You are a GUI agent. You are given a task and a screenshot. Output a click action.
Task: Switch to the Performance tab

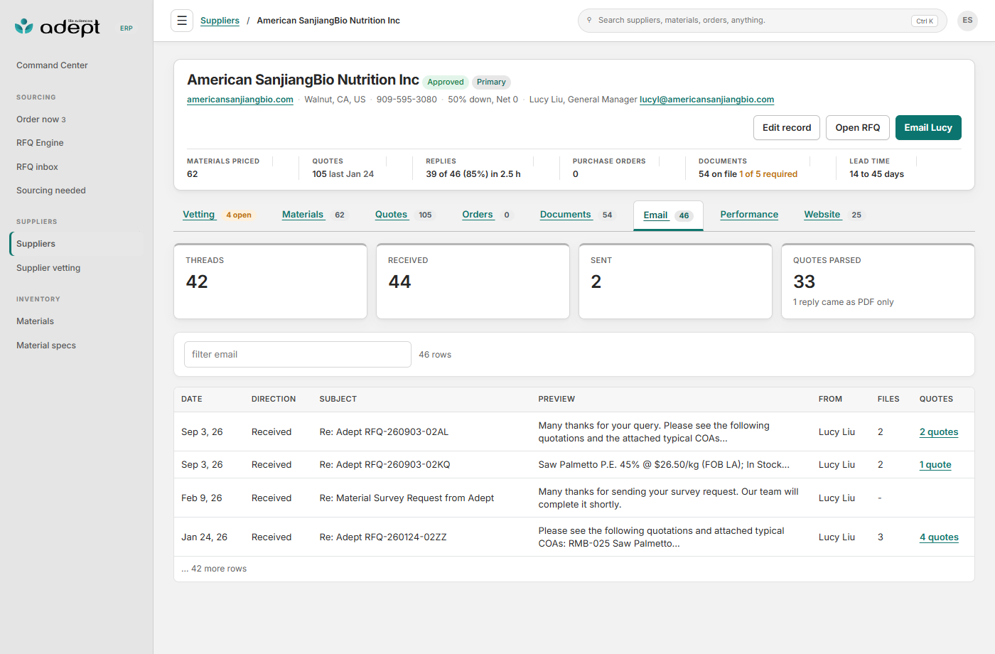tap(749, 215)
